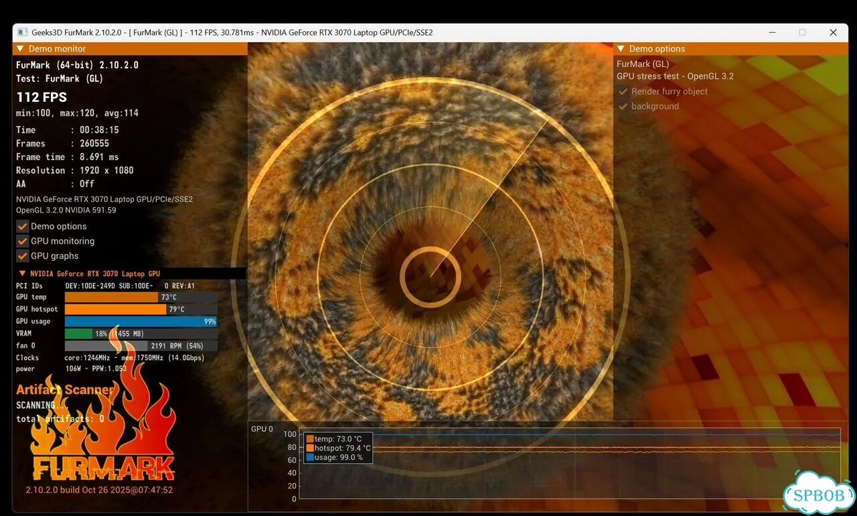
Task: Click the OpenGL 3.2.0 NVIDIA 591.59 text
Action: (66, 210)
